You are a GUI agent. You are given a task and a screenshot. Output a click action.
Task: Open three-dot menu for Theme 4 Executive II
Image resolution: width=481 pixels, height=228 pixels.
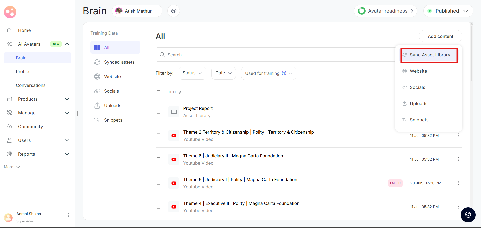tap(459, 207)
